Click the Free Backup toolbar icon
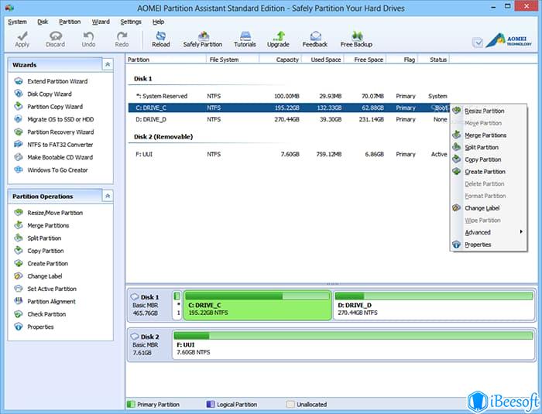The height and width of the screenshot is (414, 542). tap(356, 39)
